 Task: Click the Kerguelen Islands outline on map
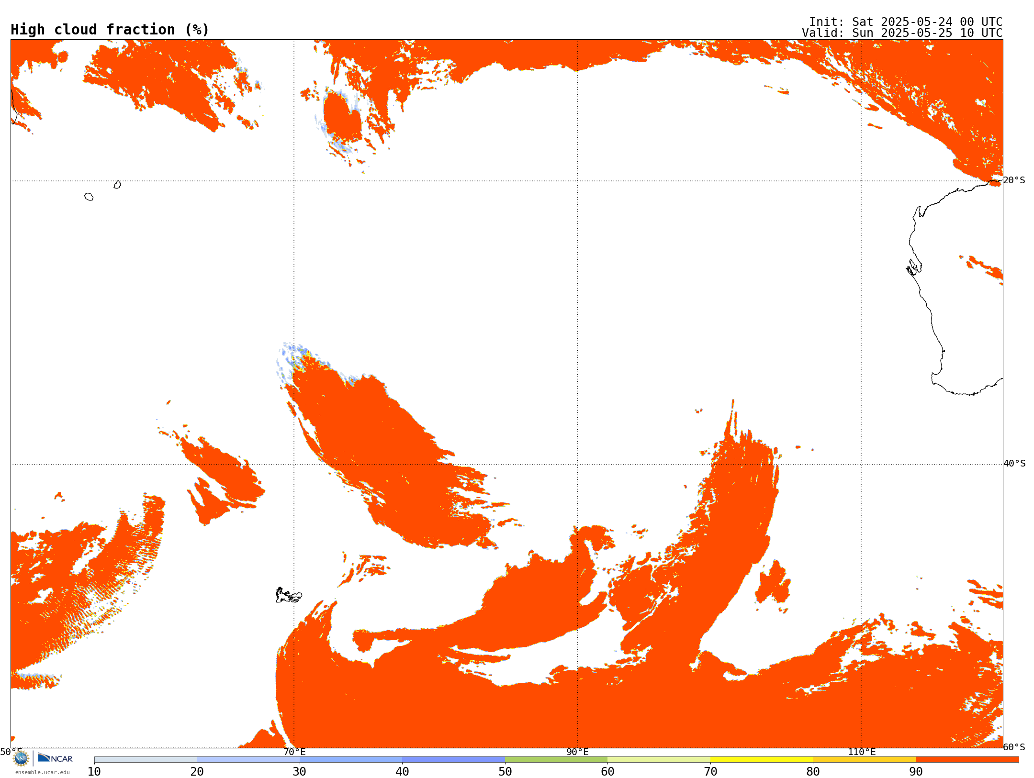coord(289,595)
